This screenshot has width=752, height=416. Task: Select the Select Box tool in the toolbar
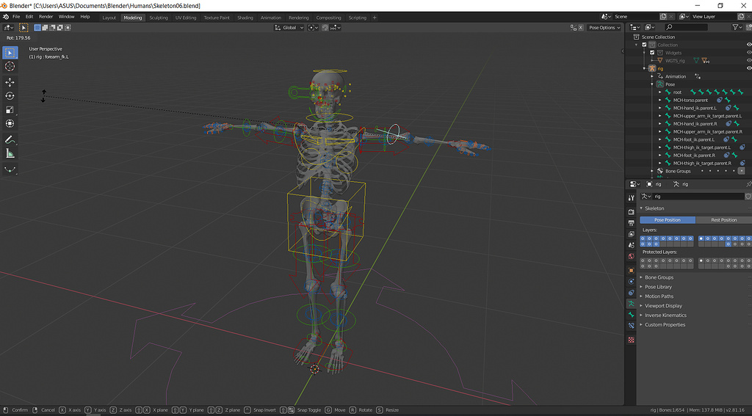[10, 53]
